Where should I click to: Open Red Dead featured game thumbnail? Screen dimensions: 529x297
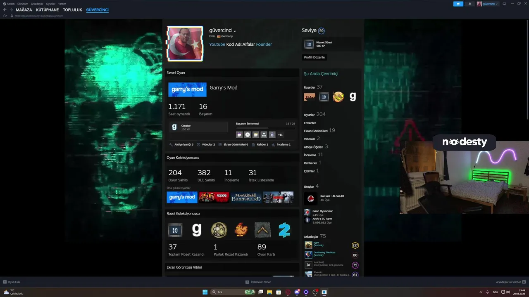[214, 197]
